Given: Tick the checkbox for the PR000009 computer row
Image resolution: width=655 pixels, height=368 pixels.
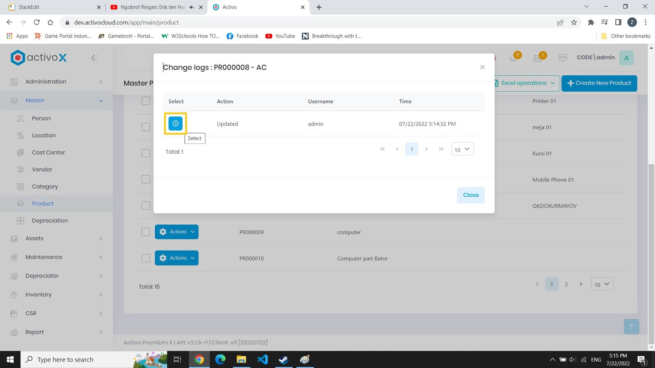Looking at the screenshot, I should [x=146, y=232].
